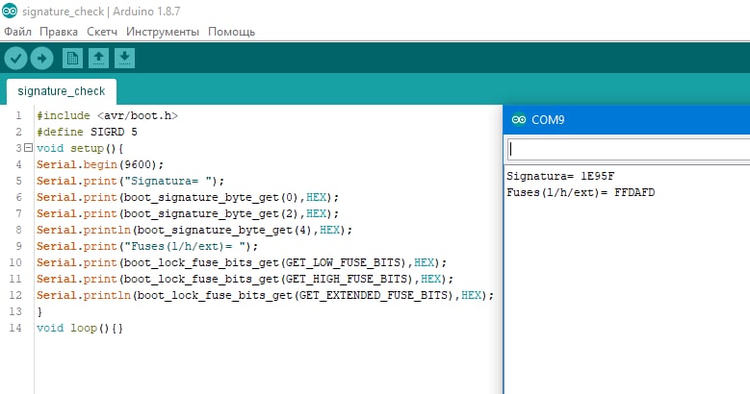Screen dimensions: 750x394
Task: Click the boot_signature_byte_get(2) line
Action: coord(188,213)
